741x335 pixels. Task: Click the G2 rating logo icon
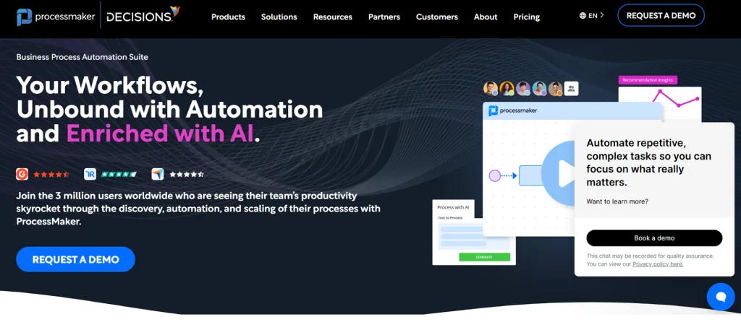pos(22,174)
